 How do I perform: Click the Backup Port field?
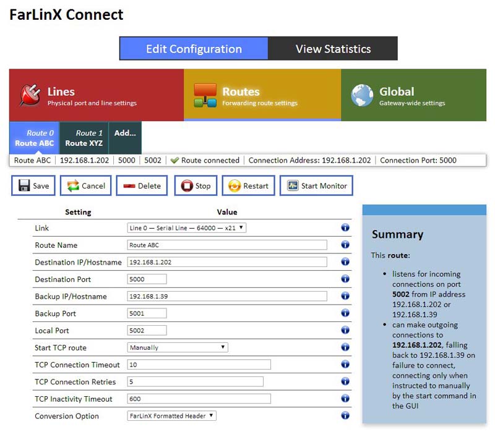pos(147,313)
